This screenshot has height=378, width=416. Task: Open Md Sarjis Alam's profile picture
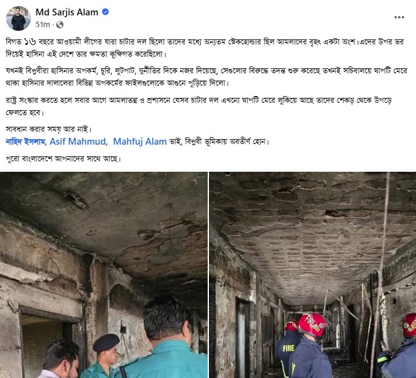click(18, 18)
